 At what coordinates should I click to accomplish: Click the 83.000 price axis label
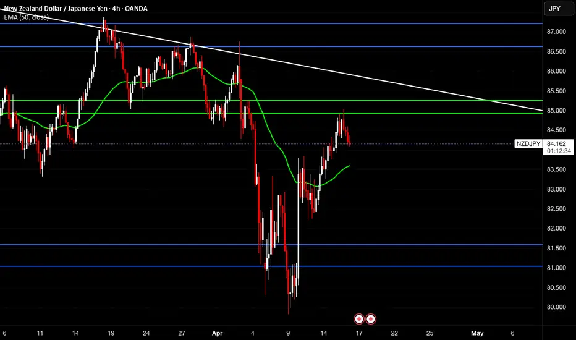556,189
